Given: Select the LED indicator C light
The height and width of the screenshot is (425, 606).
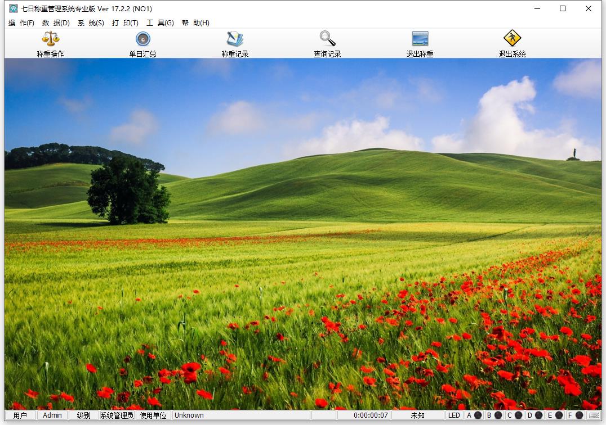Looking at the screenshot, I should click(518, 415).
